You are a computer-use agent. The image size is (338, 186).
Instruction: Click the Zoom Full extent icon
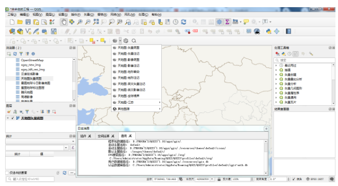pos(96,22)
